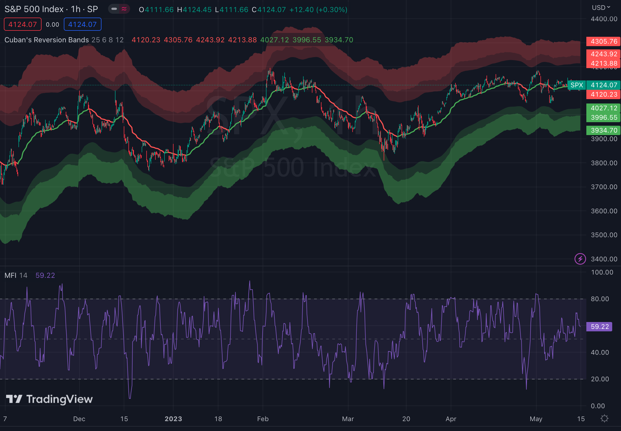
Task: Expand the S&P 500 Index 1h symbol menu
Action: pos(51,9)
